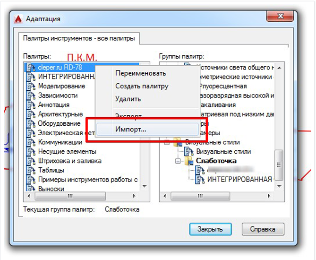Click the palette icon beside Выноски
Screen dimensions: 316x260
[32, 189]
